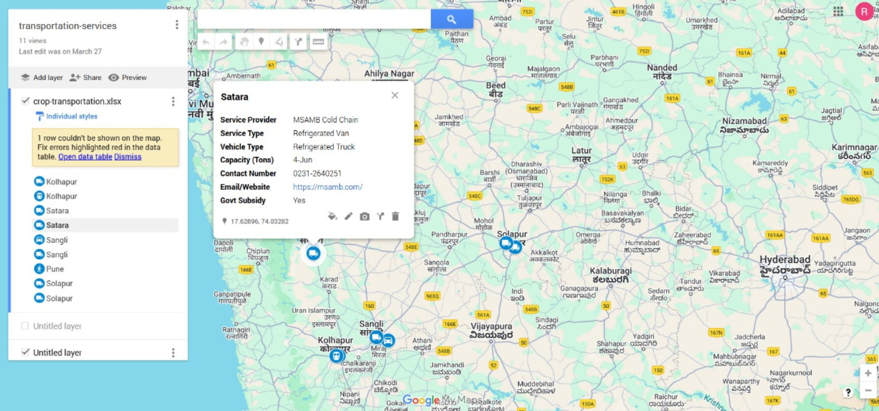Click the Redo arrow in the map toolbar

(224, 42)
